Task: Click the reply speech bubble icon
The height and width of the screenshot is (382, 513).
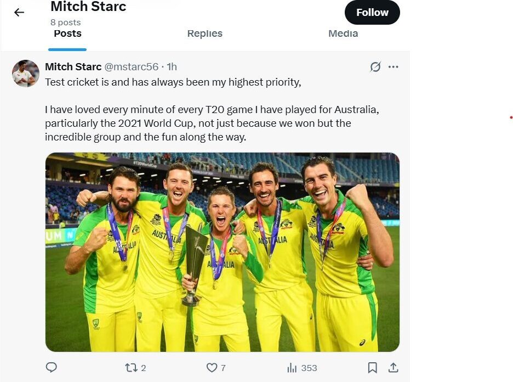Action: [52, 368]
